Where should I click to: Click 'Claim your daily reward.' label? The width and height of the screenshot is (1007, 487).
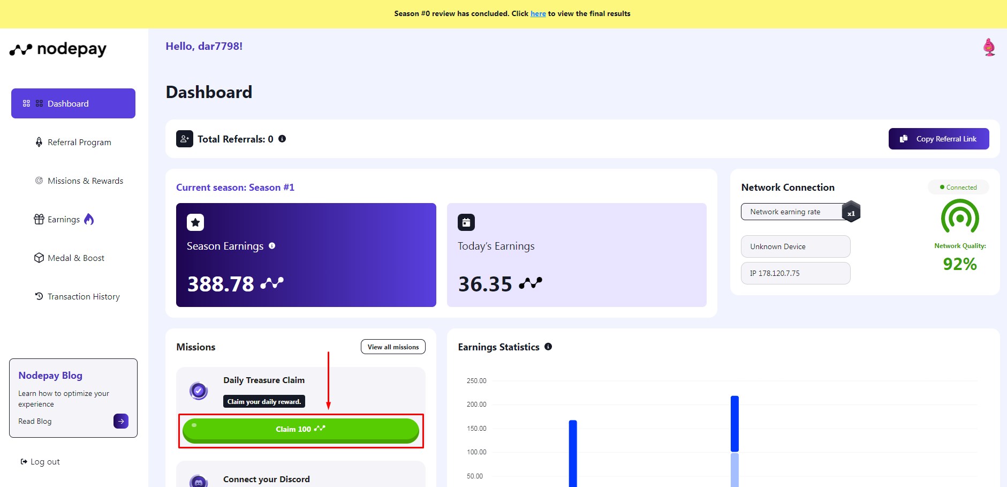click(x=264, y=401)
